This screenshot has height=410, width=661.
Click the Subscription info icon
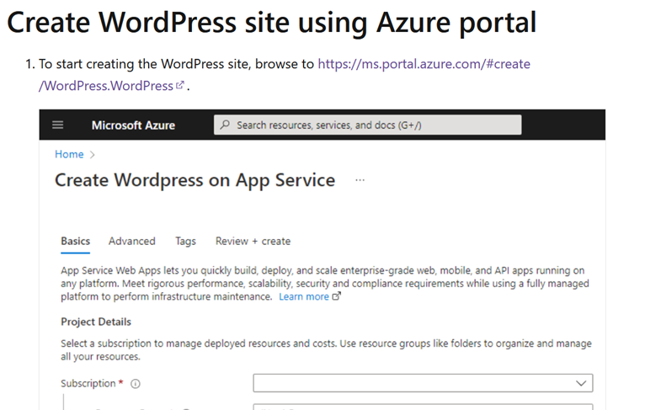pos(136,384)
